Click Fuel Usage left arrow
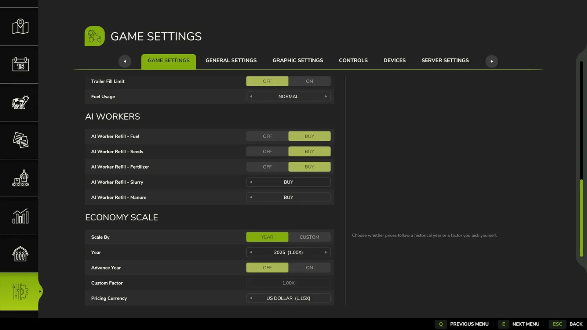 click(x=251, y=96)
